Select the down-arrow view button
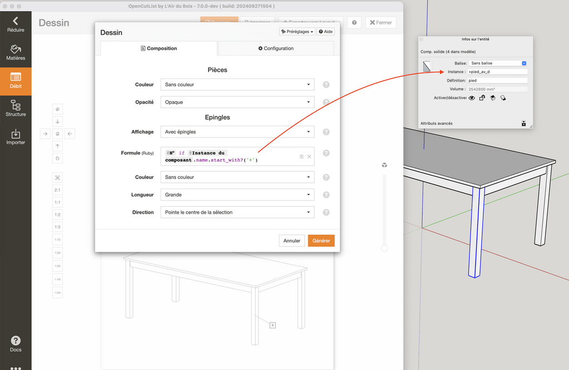The width and height of the screenshot is (569, 370). pos(57,121)
